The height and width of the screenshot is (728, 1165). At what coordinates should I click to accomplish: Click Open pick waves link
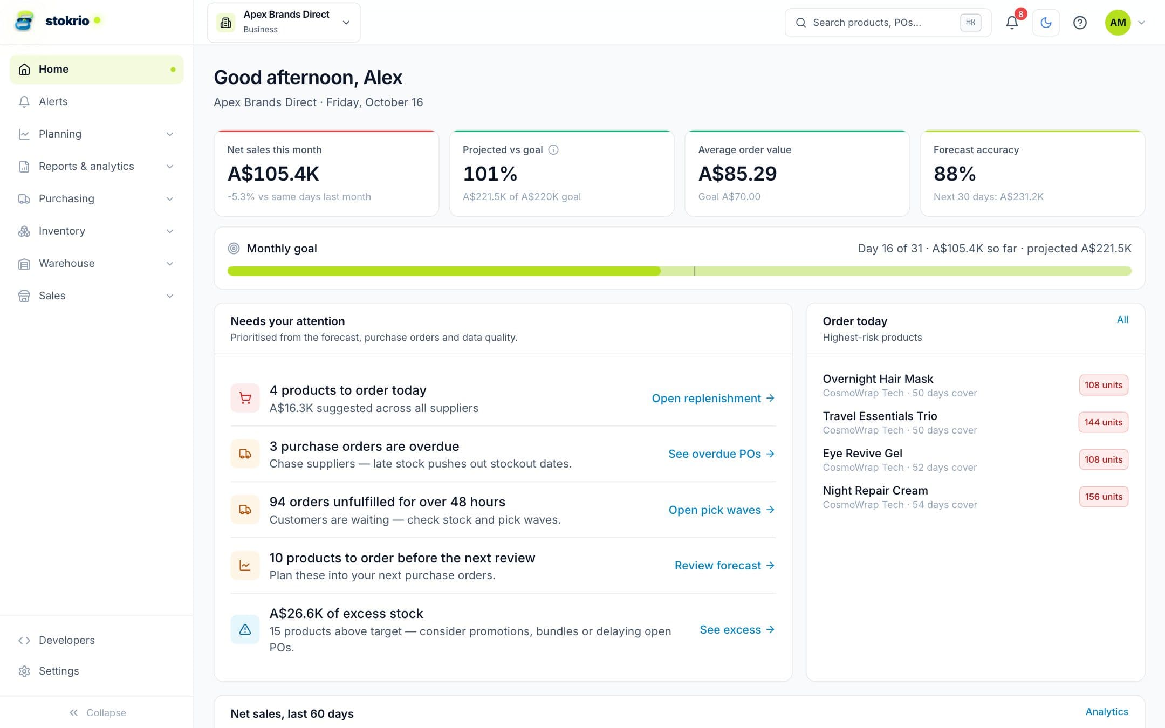[721, 510]
